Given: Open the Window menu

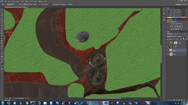Looking at the screenshot, I should coord(41,1).
